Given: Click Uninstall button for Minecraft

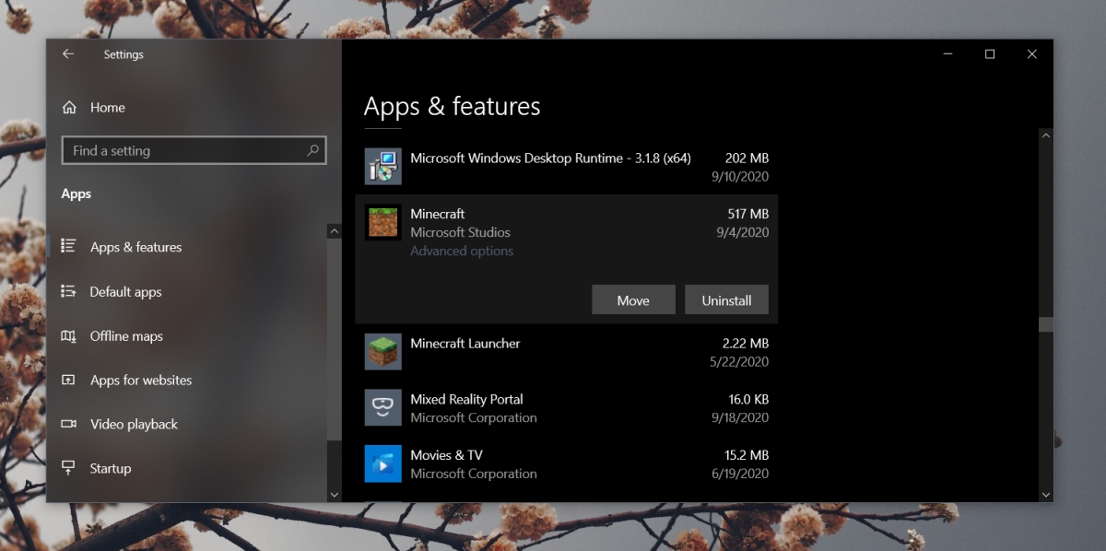Looking at the screenshot, I should coord(726,300).
